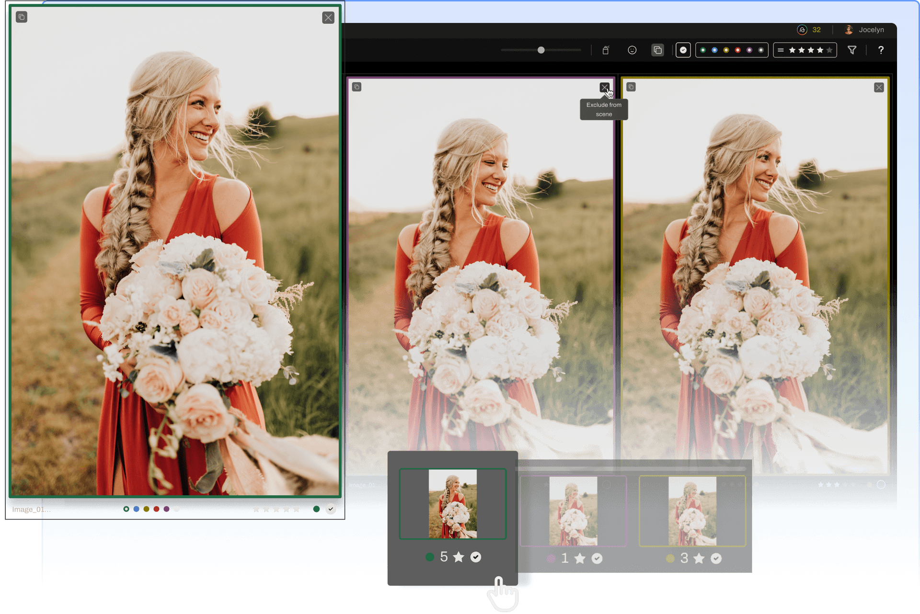Toggle the checkmark selection for Image_01
This screenshot has height=614, width=920.
[331, 509]
